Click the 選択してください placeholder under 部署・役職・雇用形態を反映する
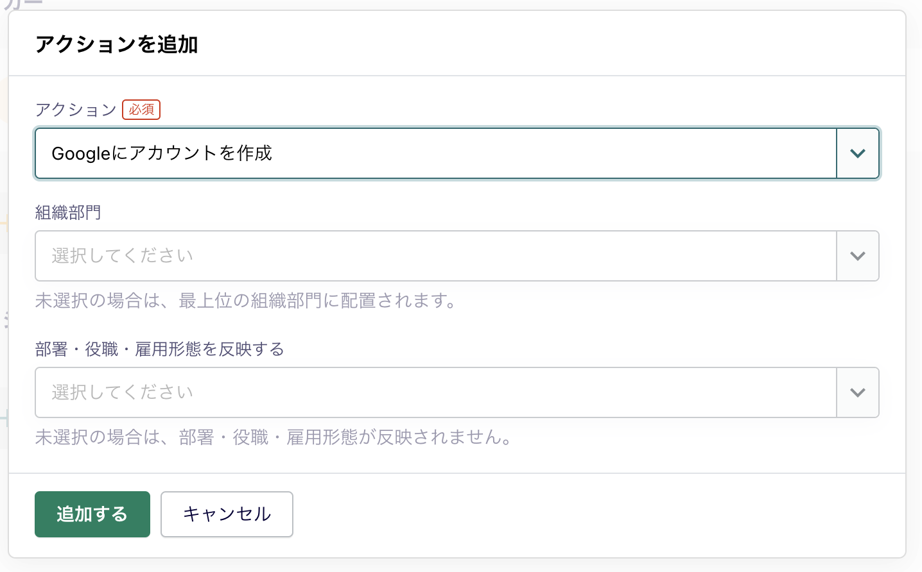Viewport: 922px width, 572px height. [123, 392]
